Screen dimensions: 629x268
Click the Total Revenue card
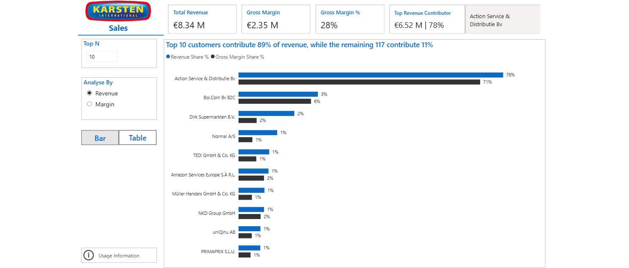pos(202,19)
